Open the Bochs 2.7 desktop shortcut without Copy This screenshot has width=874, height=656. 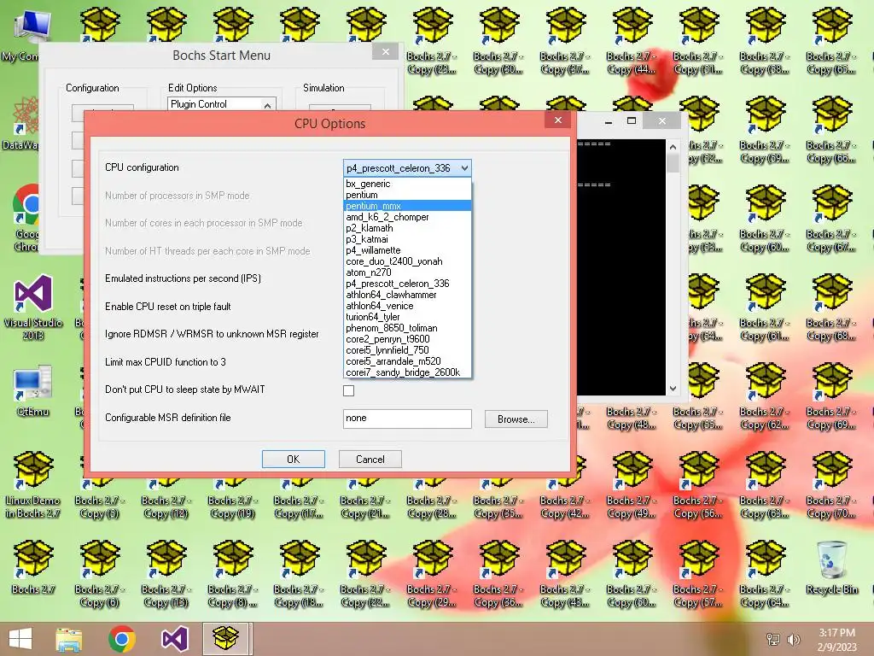[x=33, y=567]
